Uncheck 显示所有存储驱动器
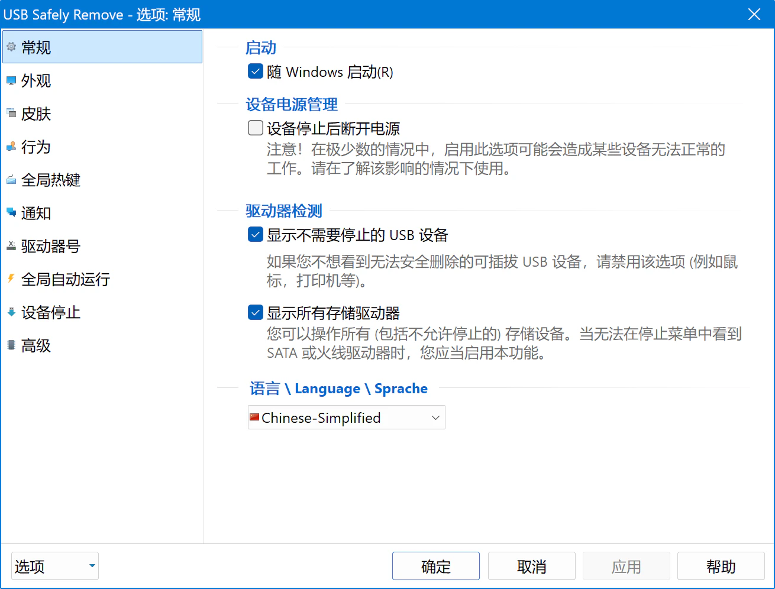The height and width of the screenshot is (589, 775). [256, 312]
